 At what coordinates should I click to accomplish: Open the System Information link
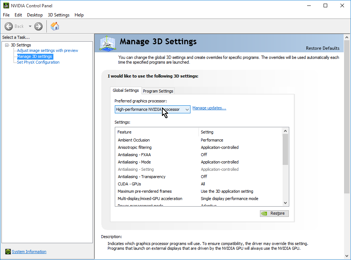[29, 252]
